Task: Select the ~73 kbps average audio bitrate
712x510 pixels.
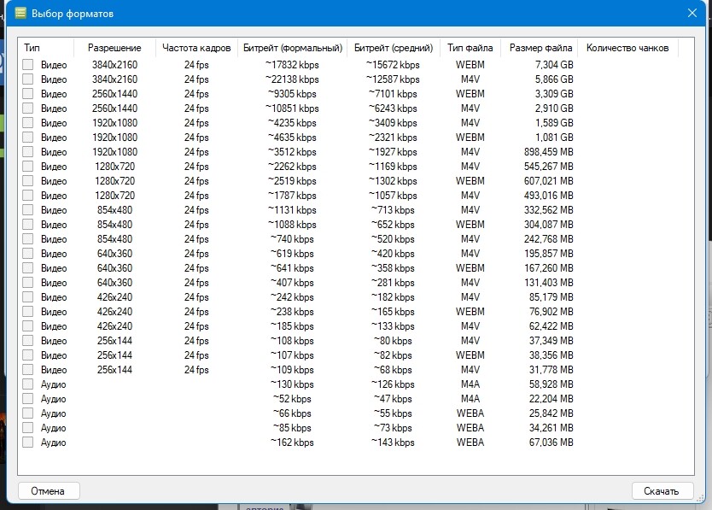Action: (393, 428)
